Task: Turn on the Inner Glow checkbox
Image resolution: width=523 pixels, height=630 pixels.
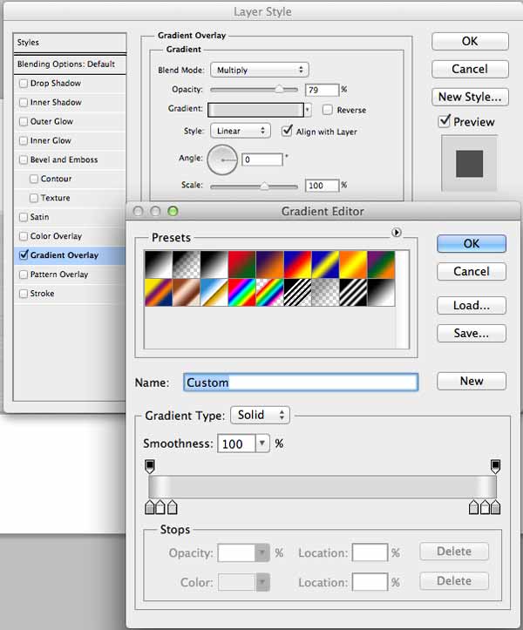Action: click(24, 140)
